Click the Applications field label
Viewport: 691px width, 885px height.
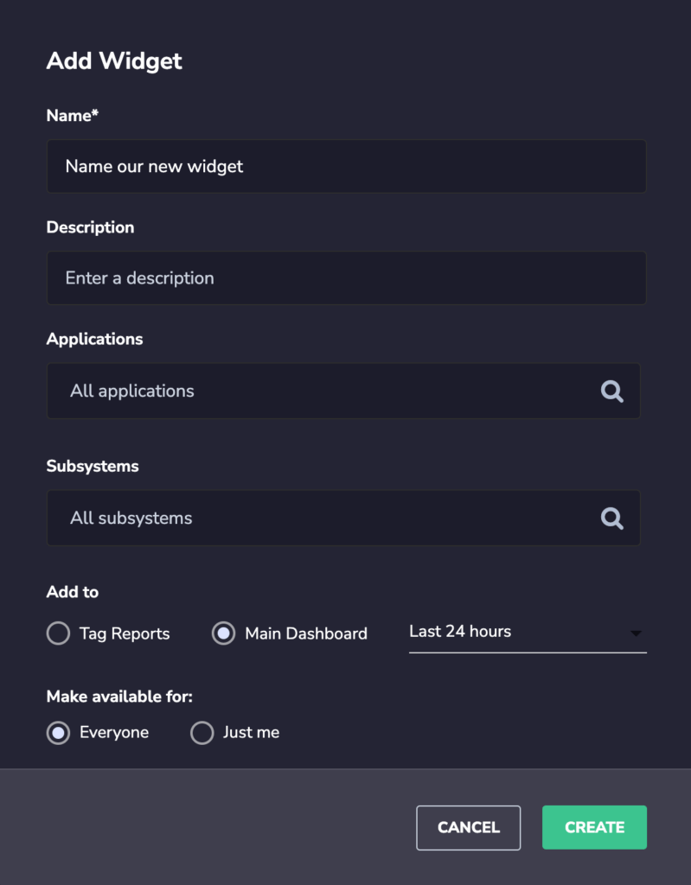pyautogui.click(x=94, y=339)
